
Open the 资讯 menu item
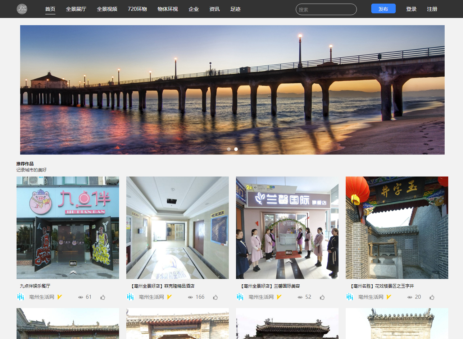[214, 9]
